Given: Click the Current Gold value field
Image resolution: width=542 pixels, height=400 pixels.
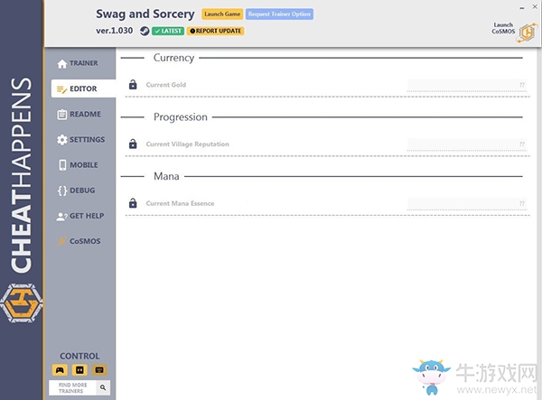Looking at the screenshot, I should [x=467, y=85].
